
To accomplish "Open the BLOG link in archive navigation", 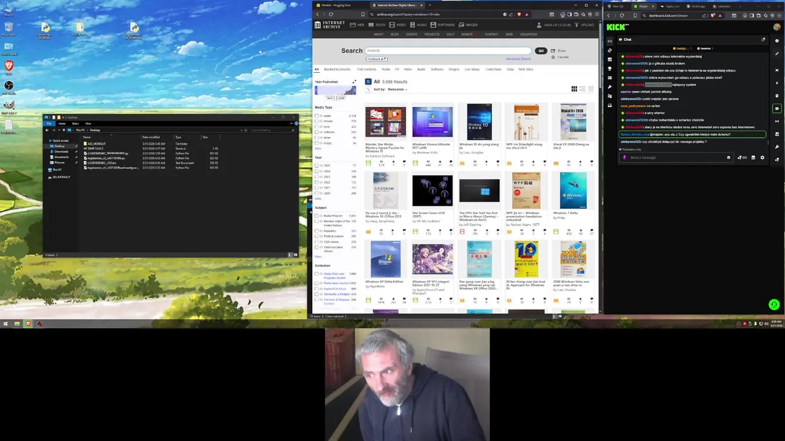I will coord(394,34).
